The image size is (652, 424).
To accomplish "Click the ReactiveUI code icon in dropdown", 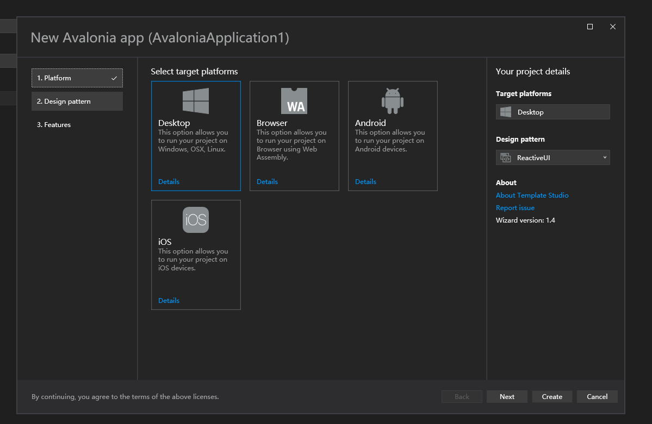I will click(506, 158).
